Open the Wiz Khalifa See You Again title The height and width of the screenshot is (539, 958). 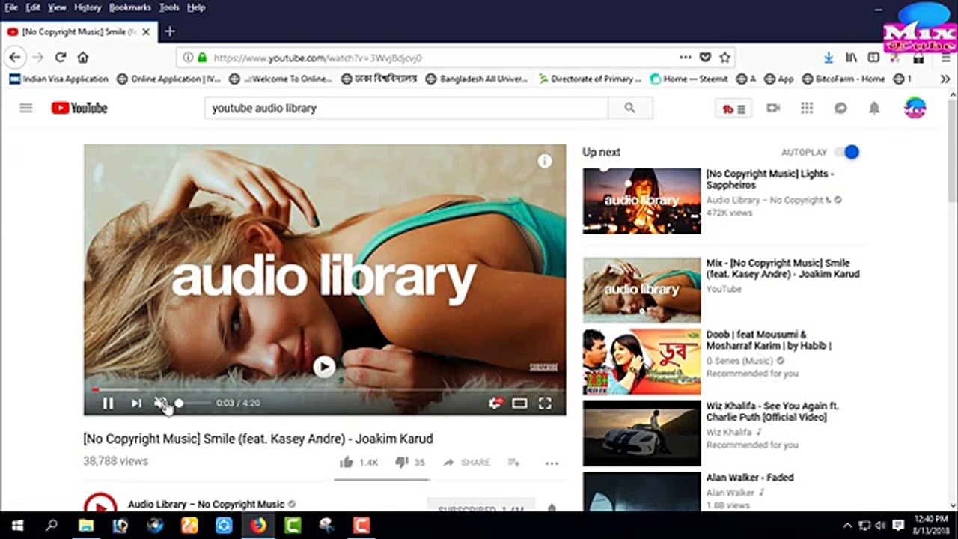(772, 412)
